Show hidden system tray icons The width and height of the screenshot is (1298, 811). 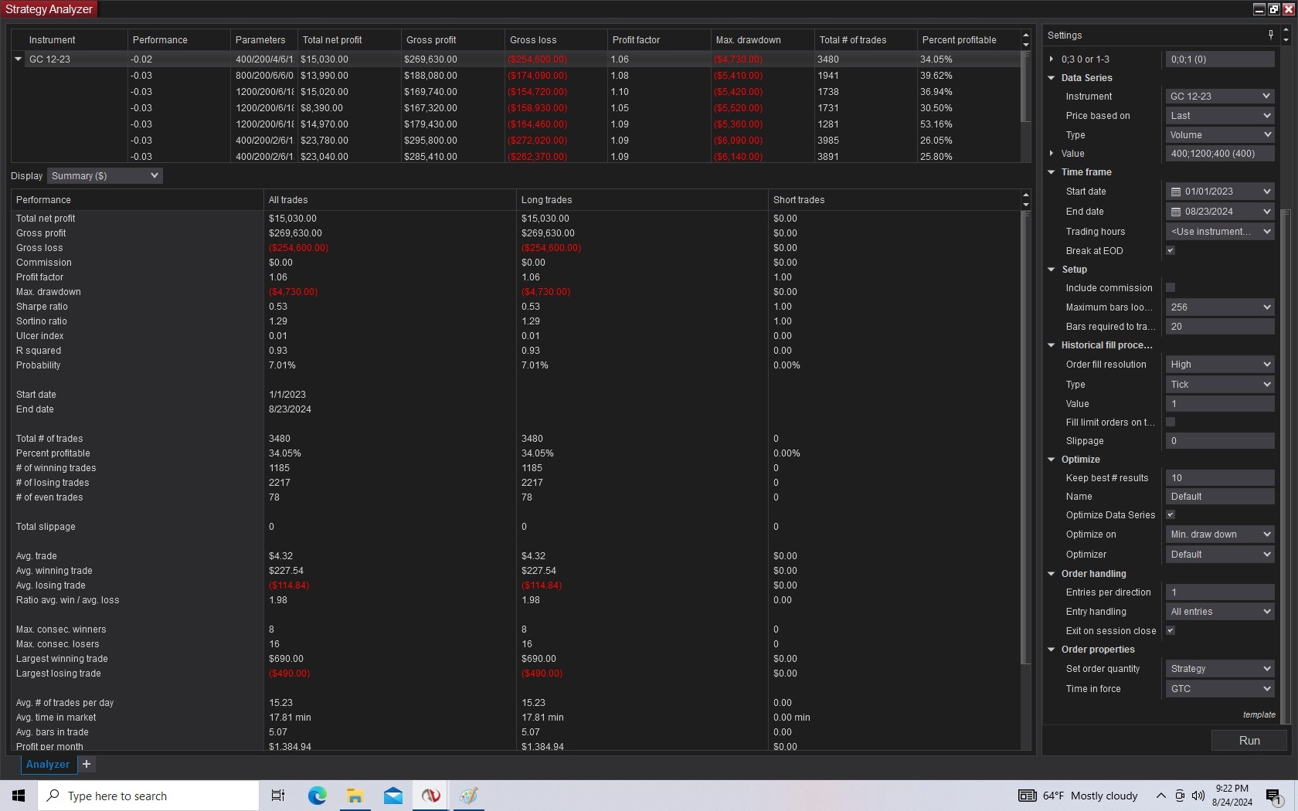click(1160, 796)
